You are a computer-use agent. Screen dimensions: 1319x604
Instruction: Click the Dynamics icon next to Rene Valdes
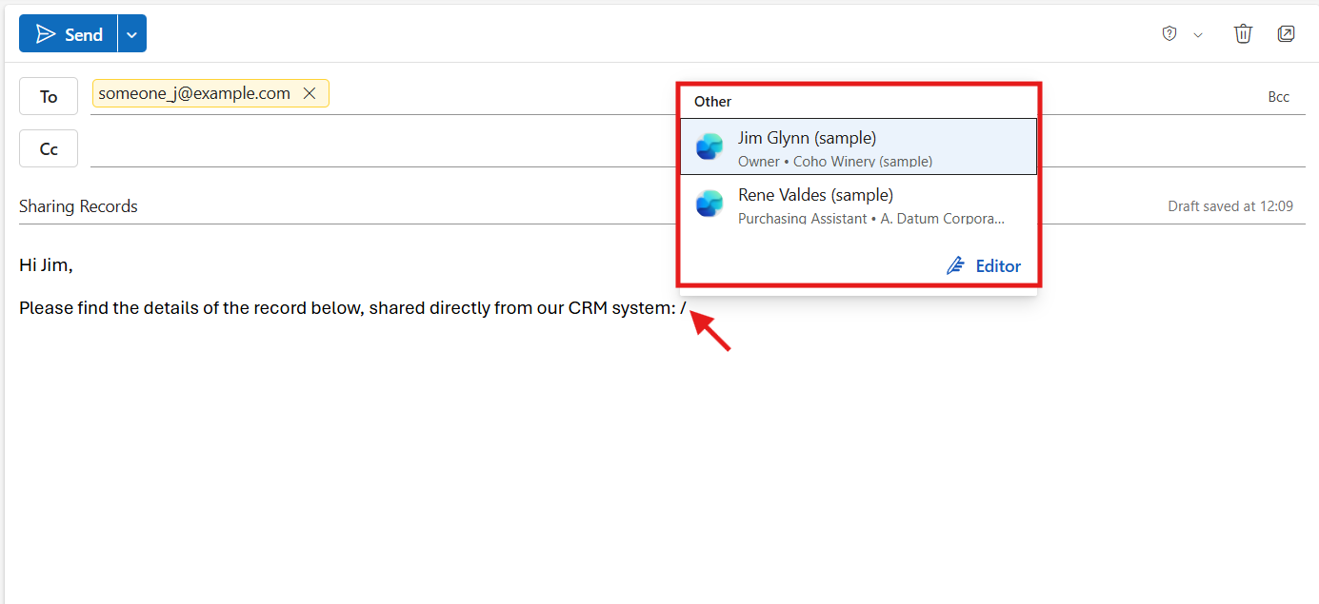click(709, 205)
